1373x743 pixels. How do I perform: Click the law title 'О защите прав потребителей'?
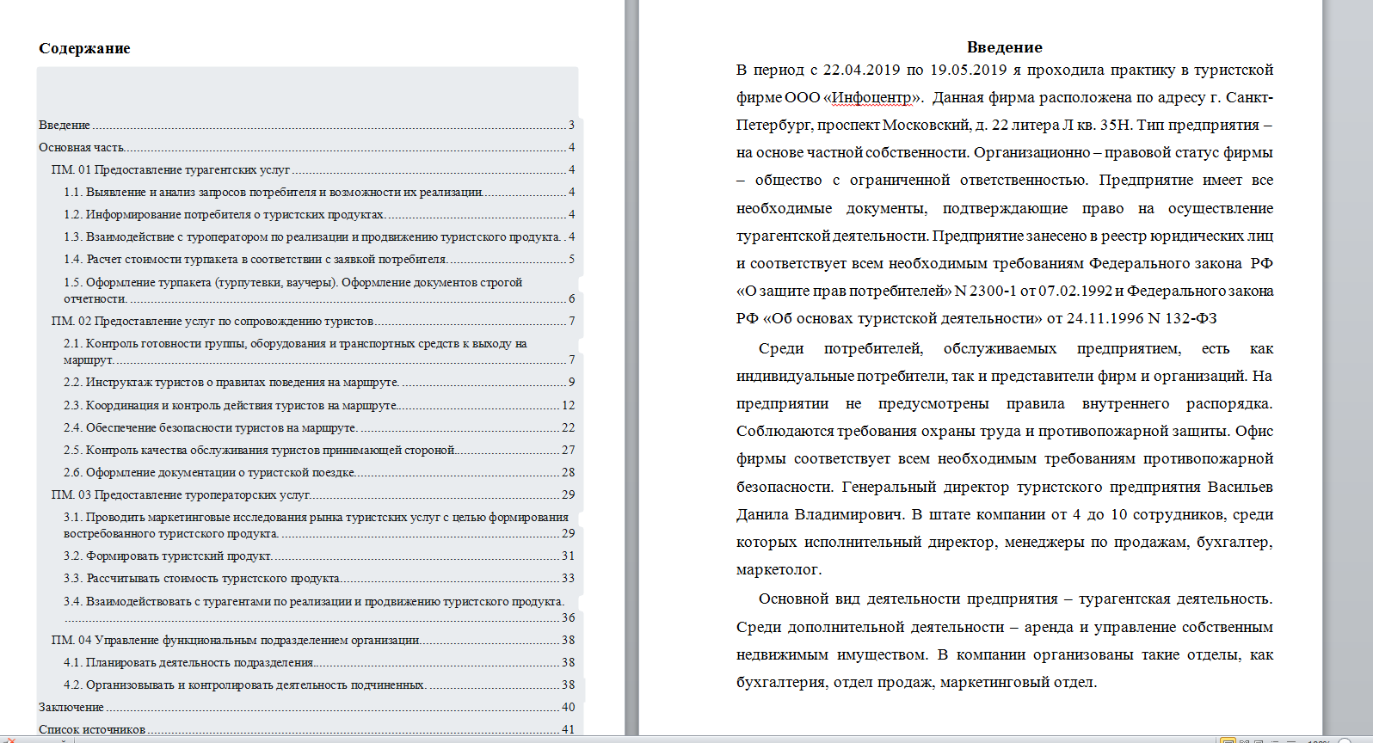845,291
